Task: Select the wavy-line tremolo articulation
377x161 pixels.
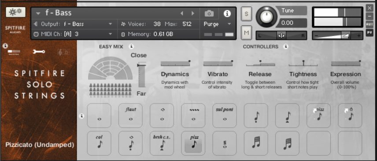Action: (193, 115)
